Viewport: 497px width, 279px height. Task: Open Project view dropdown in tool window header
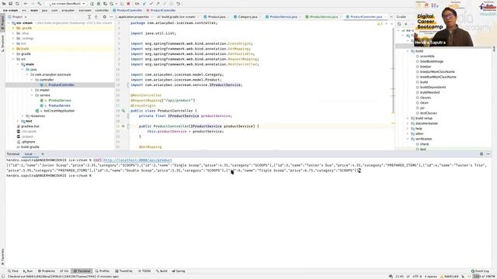point(17,17)
